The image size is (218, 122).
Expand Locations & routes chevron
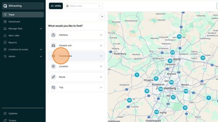41,50
